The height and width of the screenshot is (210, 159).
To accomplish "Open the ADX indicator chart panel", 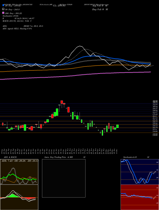I will pos(19,172).
